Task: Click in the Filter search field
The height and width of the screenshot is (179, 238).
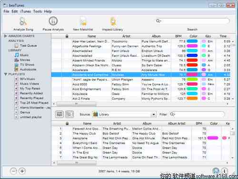Action: coord(197,114)
